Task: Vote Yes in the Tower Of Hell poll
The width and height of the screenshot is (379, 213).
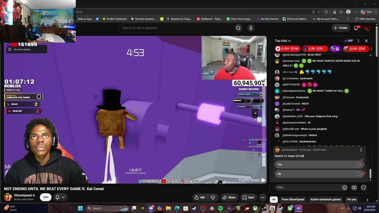Action: 319,164
